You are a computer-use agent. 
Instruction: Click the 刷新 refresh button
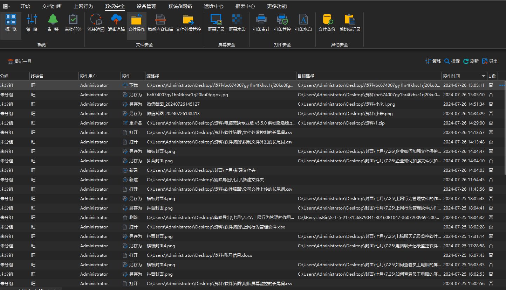[471, 61]
